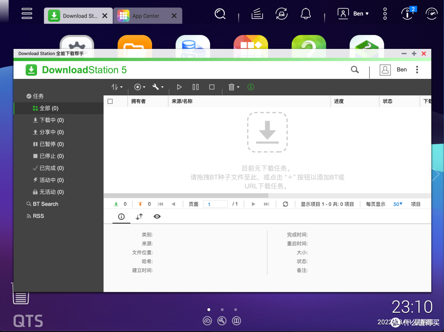The height and width of the screenshot is (332, 444).
Task: Open Download Station more options menu
Action: pyautogui.click(x=417, y=69)
